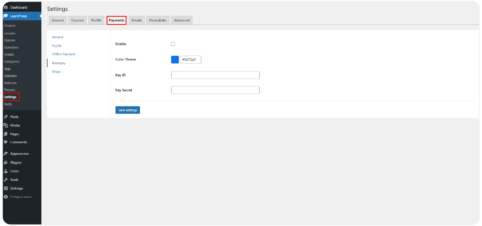Image resolution: width=482 pixels, height=226 pixels.
Task: Click the Save settings button
Action: (x=128, y=110)
